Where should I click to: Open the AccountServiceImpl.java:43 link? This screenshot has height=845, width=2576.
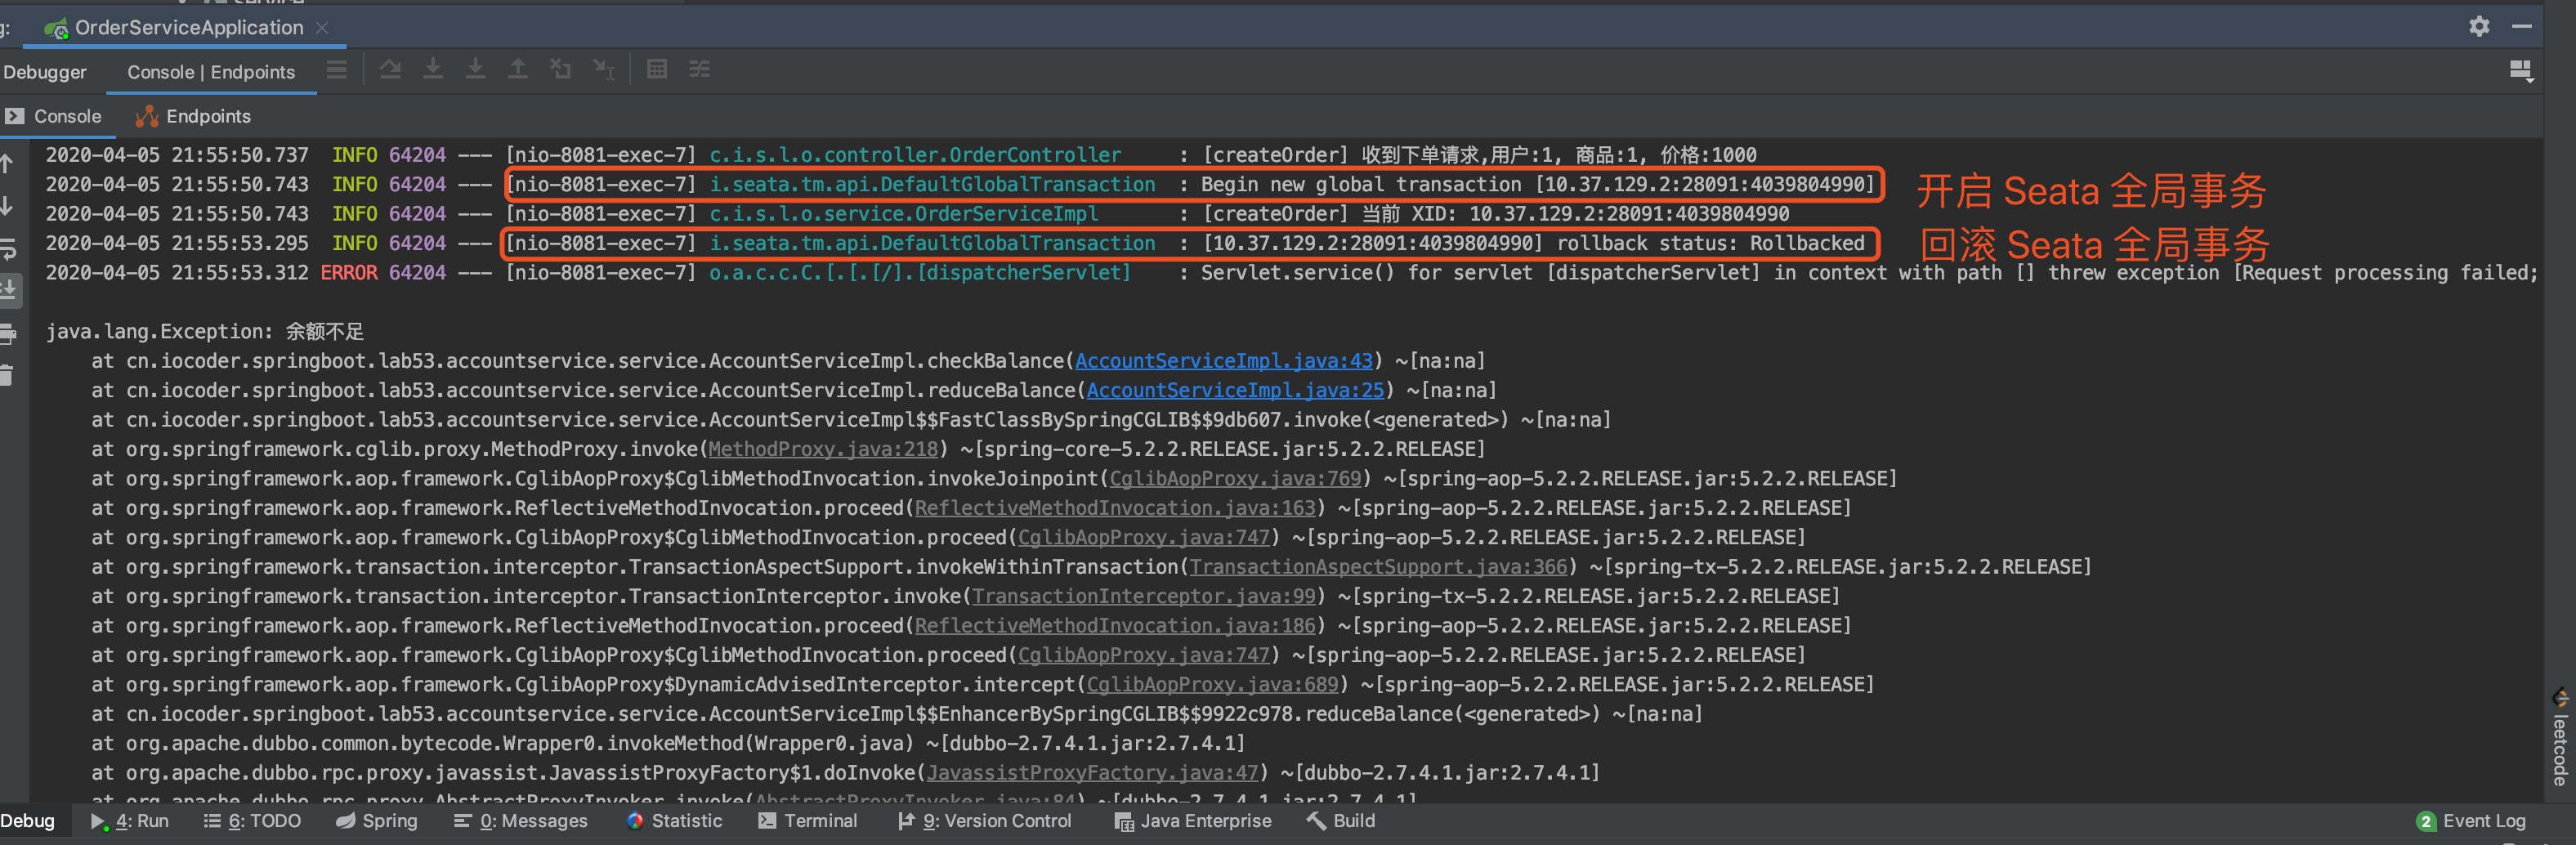[1224, 361]
